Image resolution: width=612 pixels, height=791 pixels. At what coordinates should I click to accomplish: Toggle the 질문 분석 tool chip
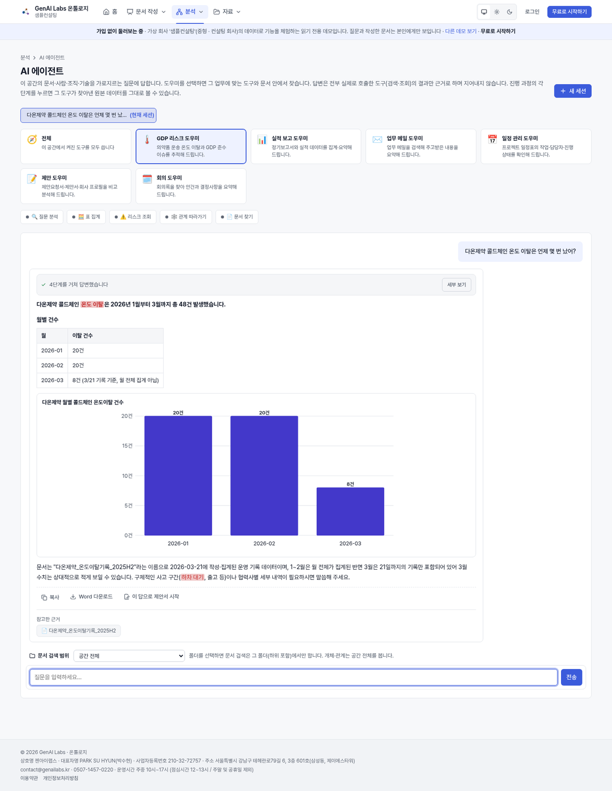[x=42, y=217]
